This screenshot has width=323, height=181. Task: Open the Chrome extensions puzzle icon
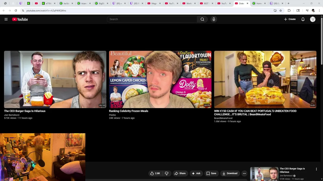(x=289, y=11)
